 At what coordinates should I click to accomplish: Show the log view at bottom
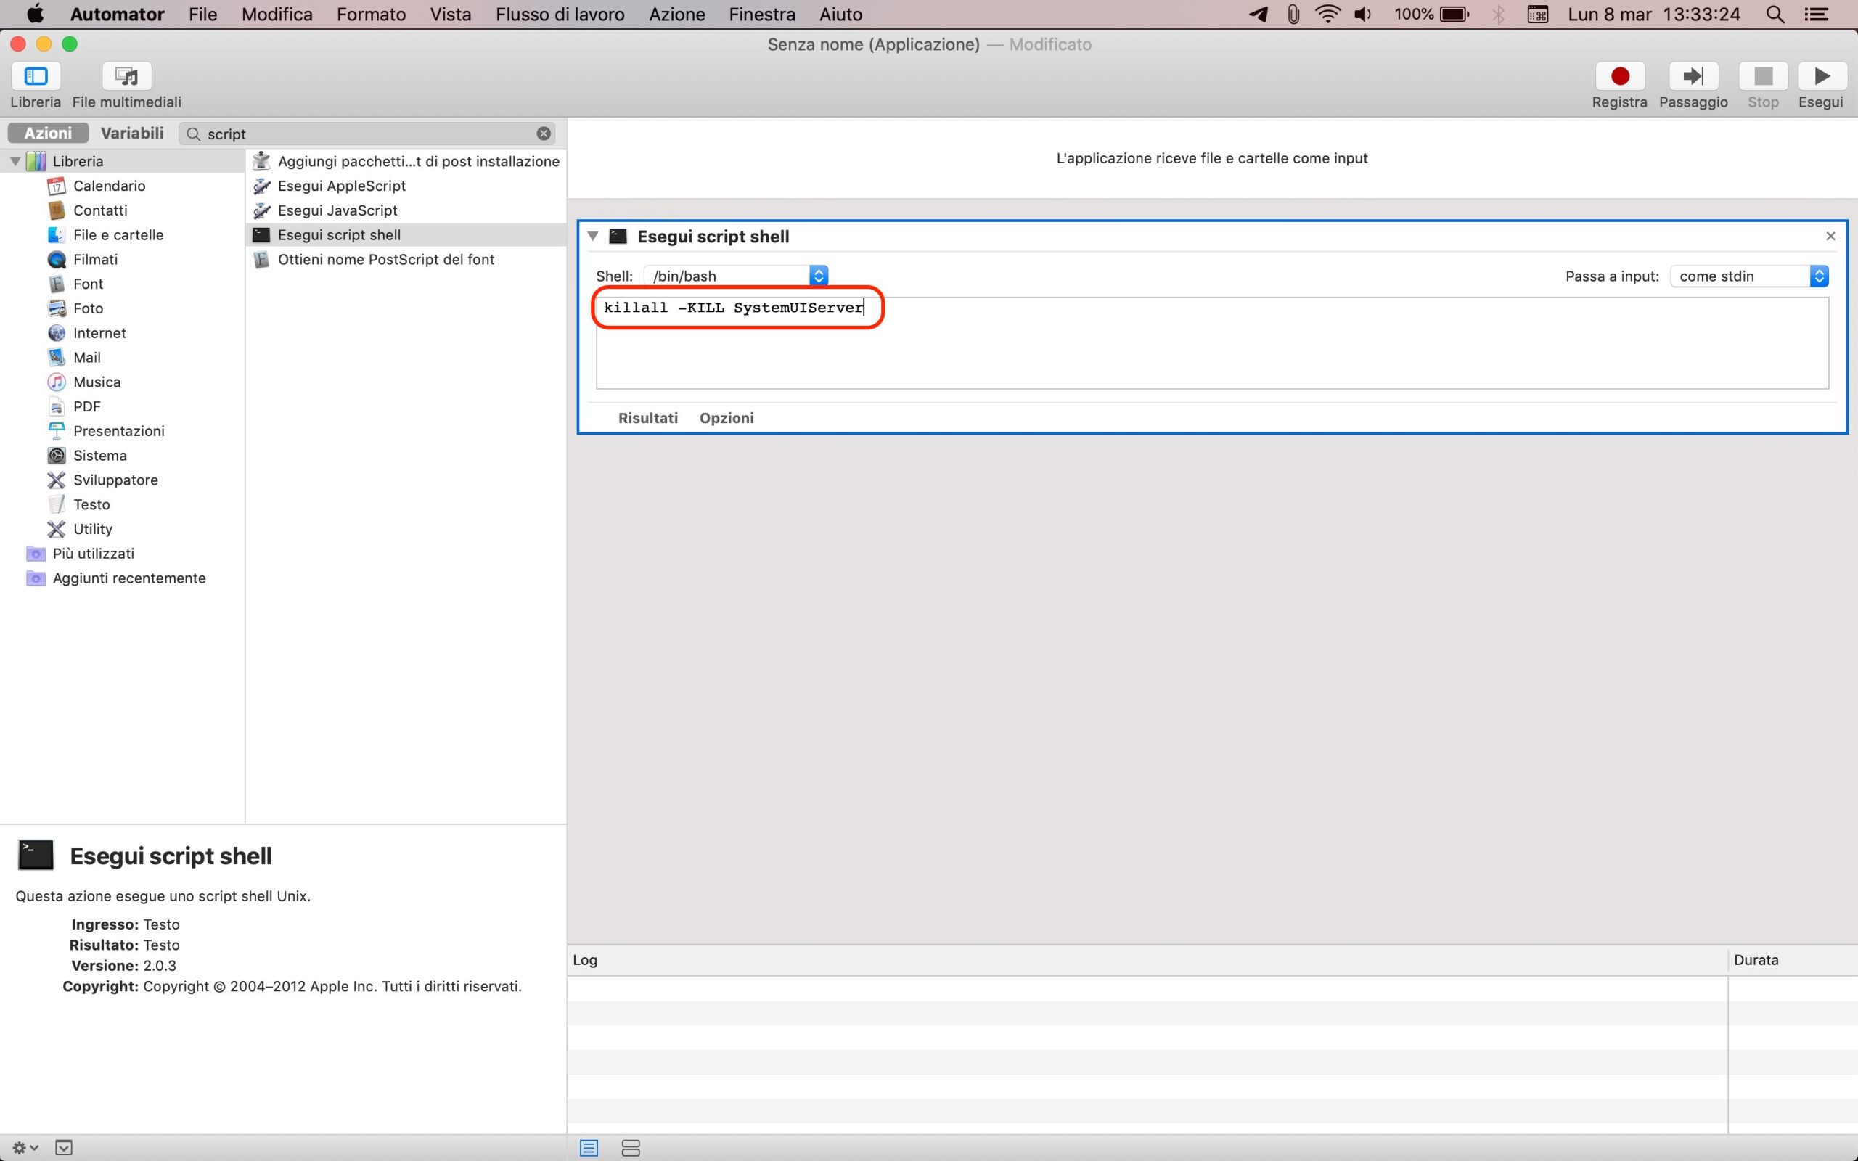(589, 1148)
